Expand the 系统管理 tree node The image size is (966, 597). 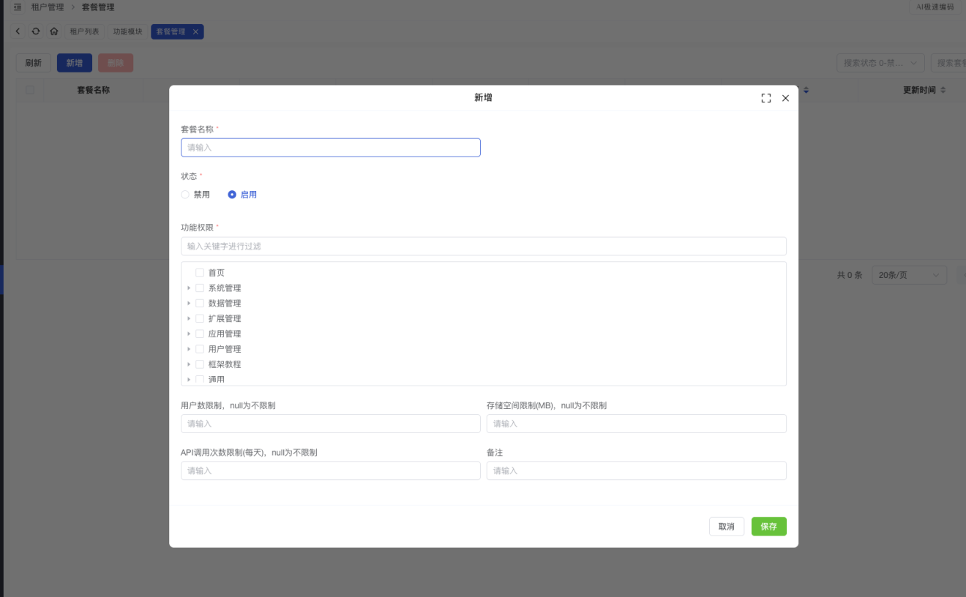point(189,288)
